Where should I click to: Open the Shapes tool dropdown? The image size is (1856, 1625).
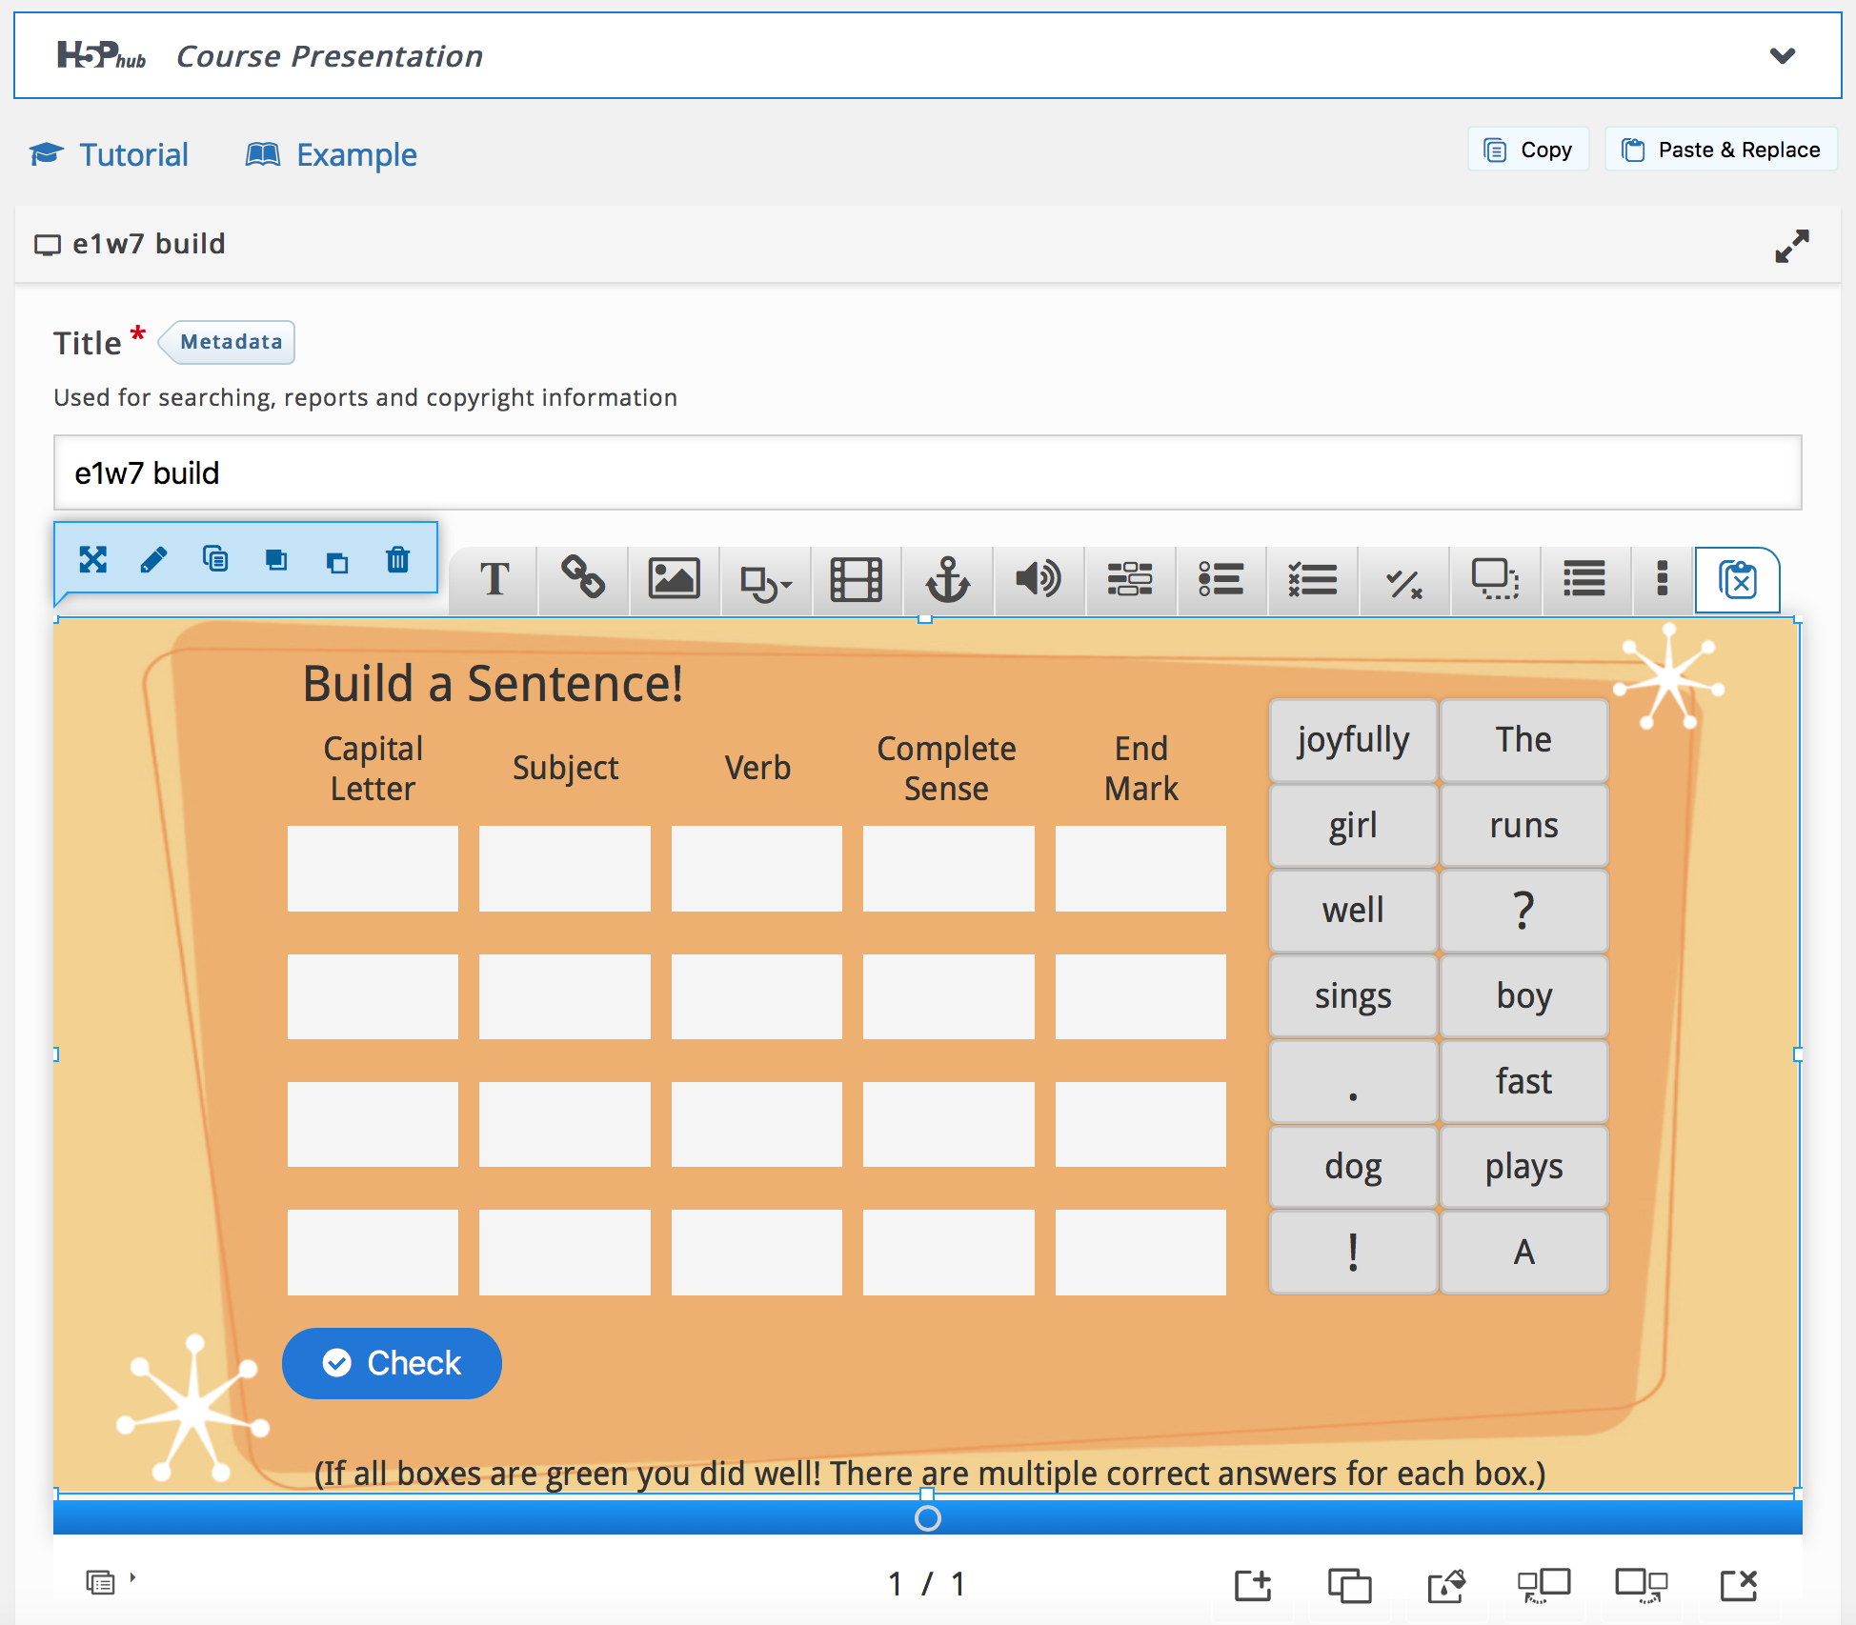766,579
